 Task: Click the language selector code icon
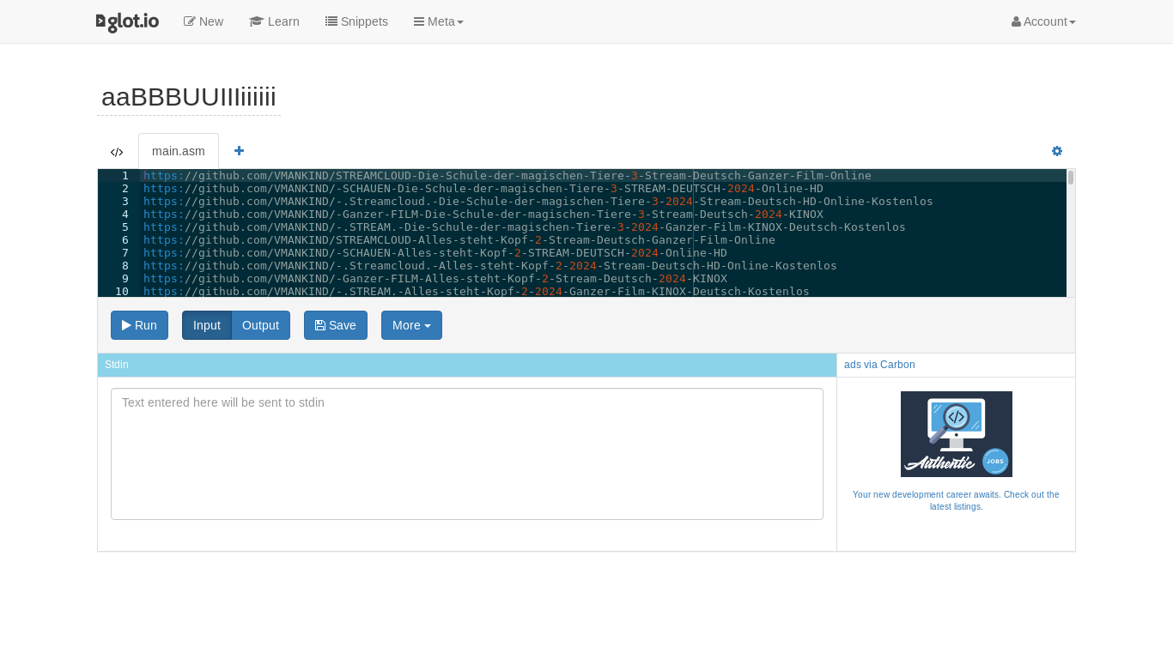pos(117,152)
